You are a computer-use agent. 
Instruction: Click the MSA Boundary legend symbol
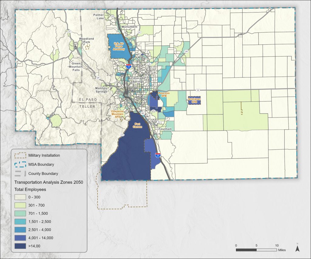coord(20,164)
